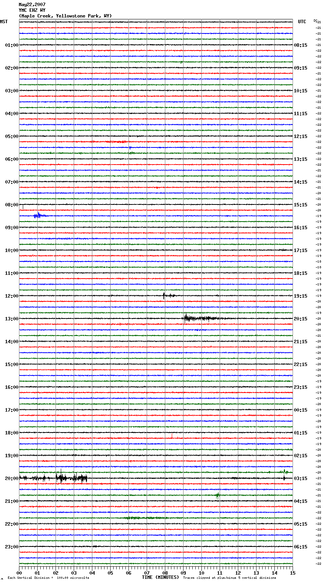Click the 00:15 UTC time label

coord(301,410)
